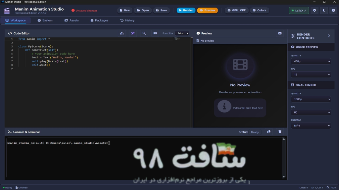This screenshot has width=339, height=190.
Task: Click the Preview play circle icon
Action: (198, 33)
